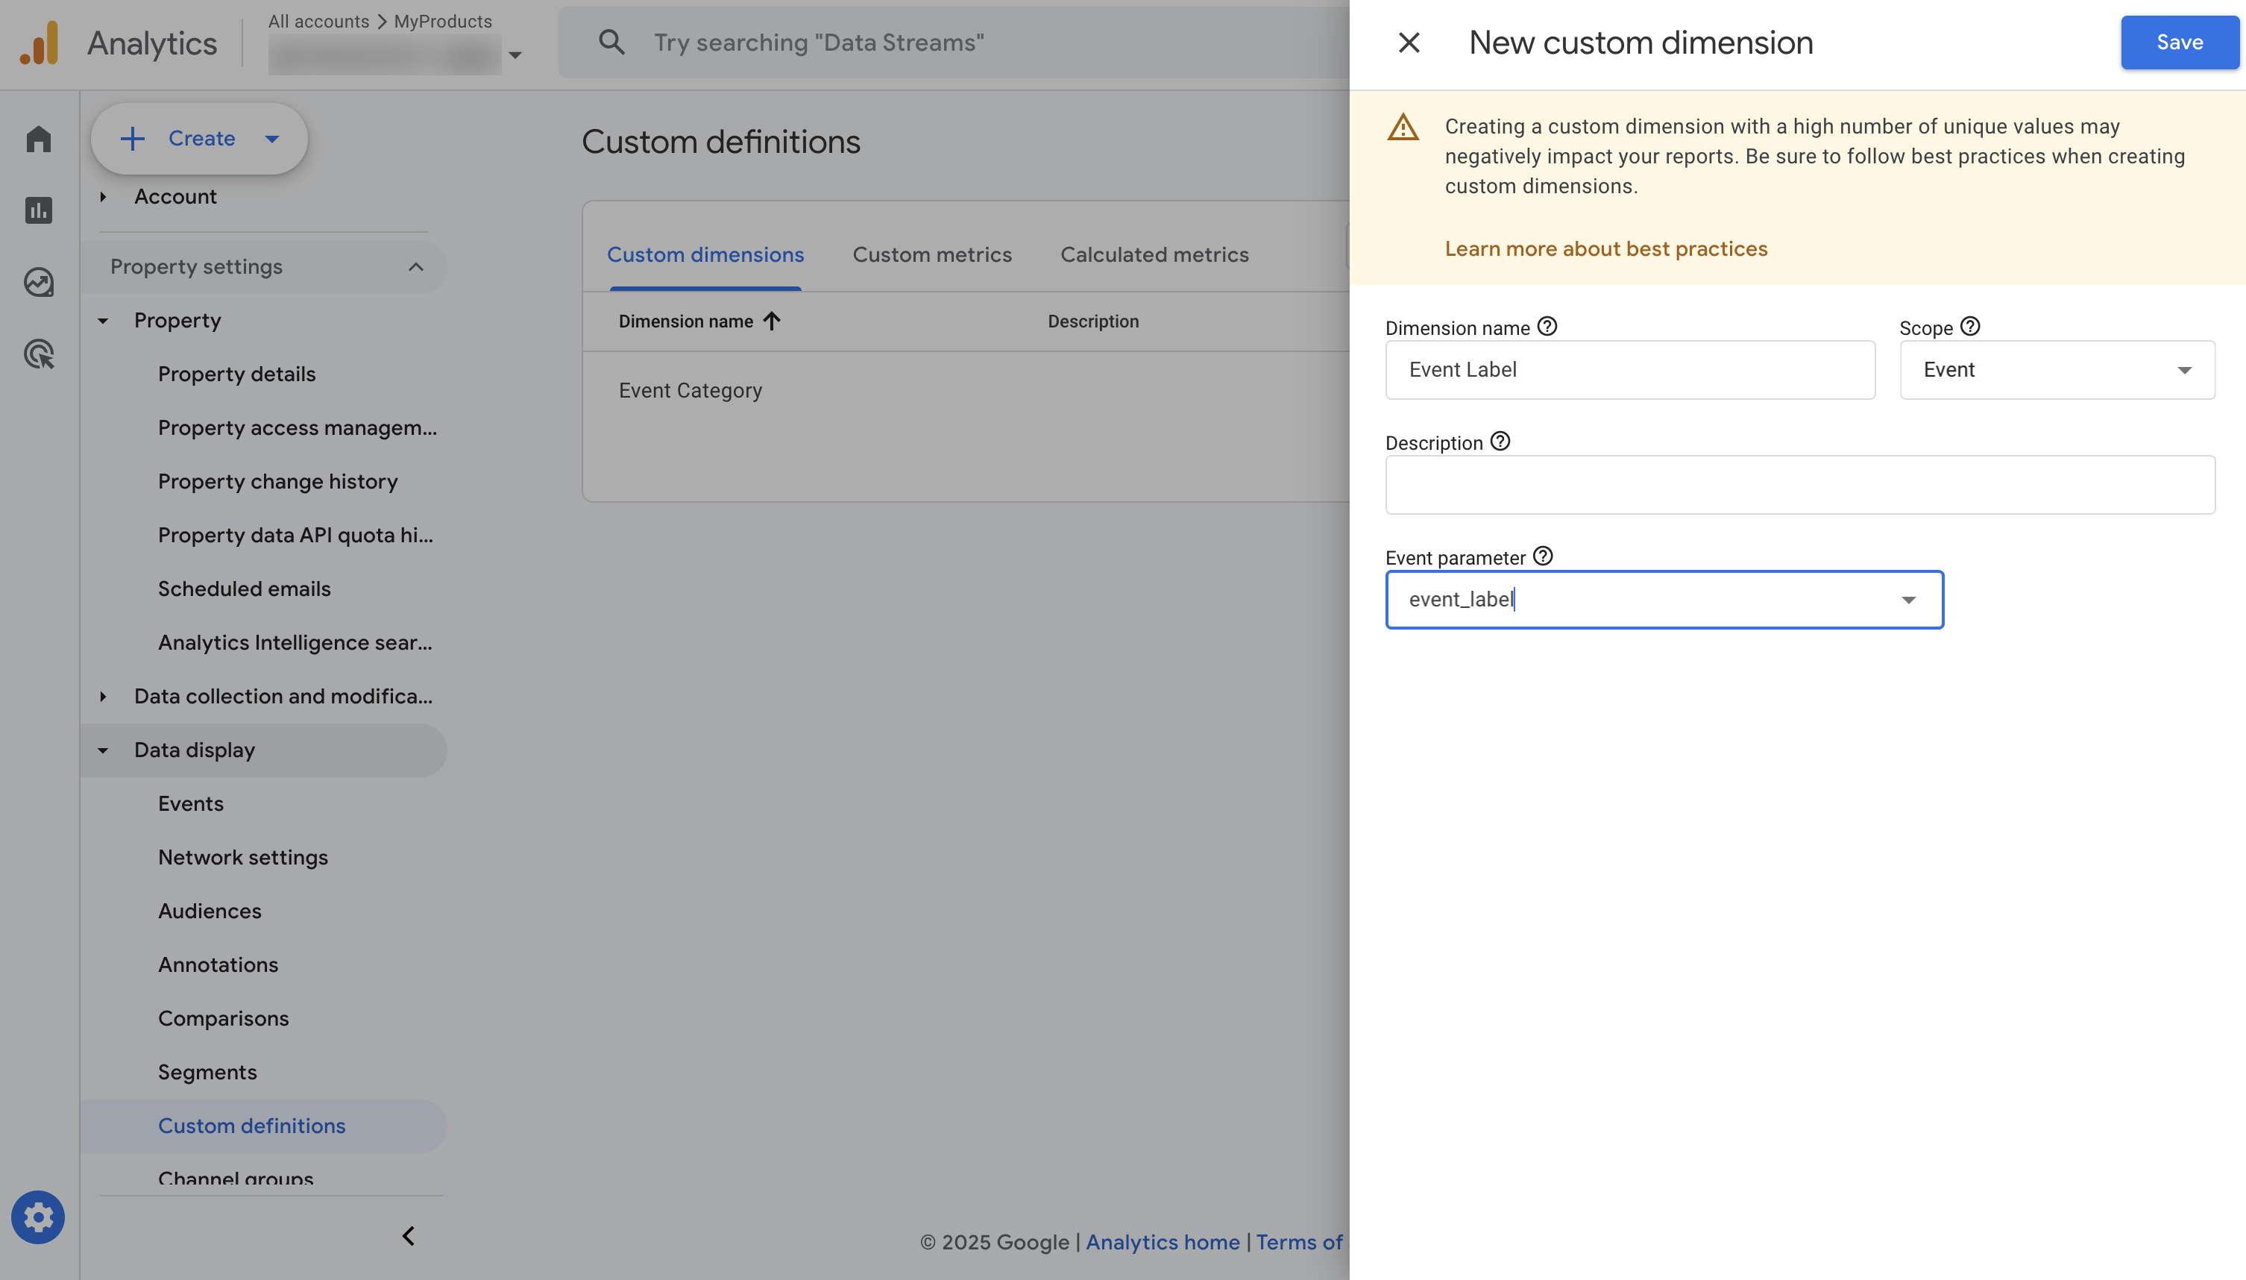Click the Scope help icon
The height and width of the screenshot is (1280, 2246).
pyautogui.click(x=1970, y=326)
